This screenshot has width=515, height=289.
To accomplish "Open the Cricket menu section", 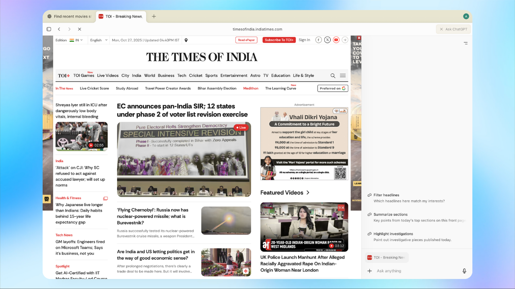I will pyautogui.click(x=196, y=75).
